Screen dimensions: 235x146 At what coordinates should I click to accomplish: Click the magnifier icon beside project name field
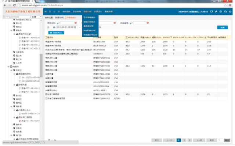[x=58, y=23]
